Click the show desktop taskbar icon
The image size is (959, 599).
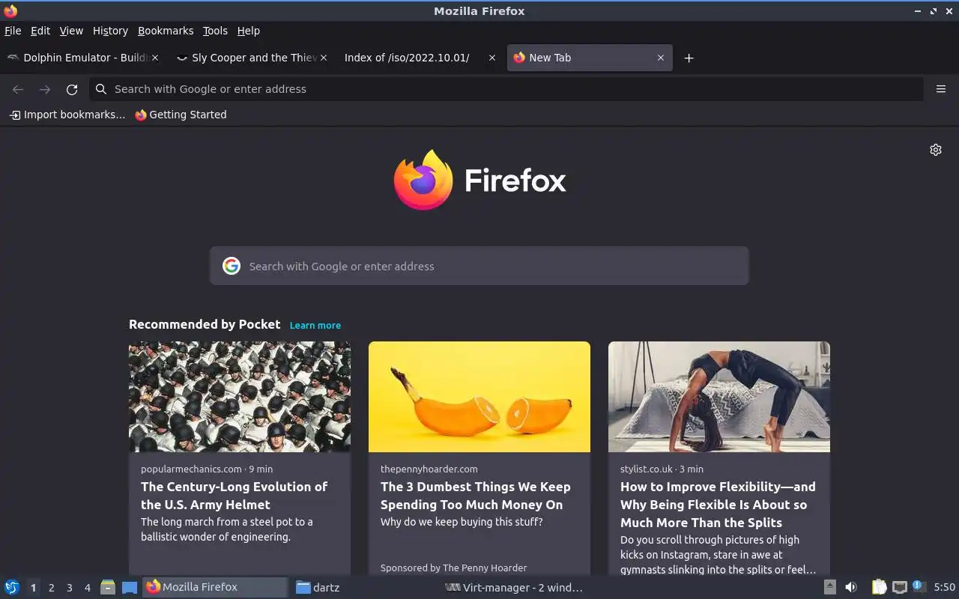[130, 588]
